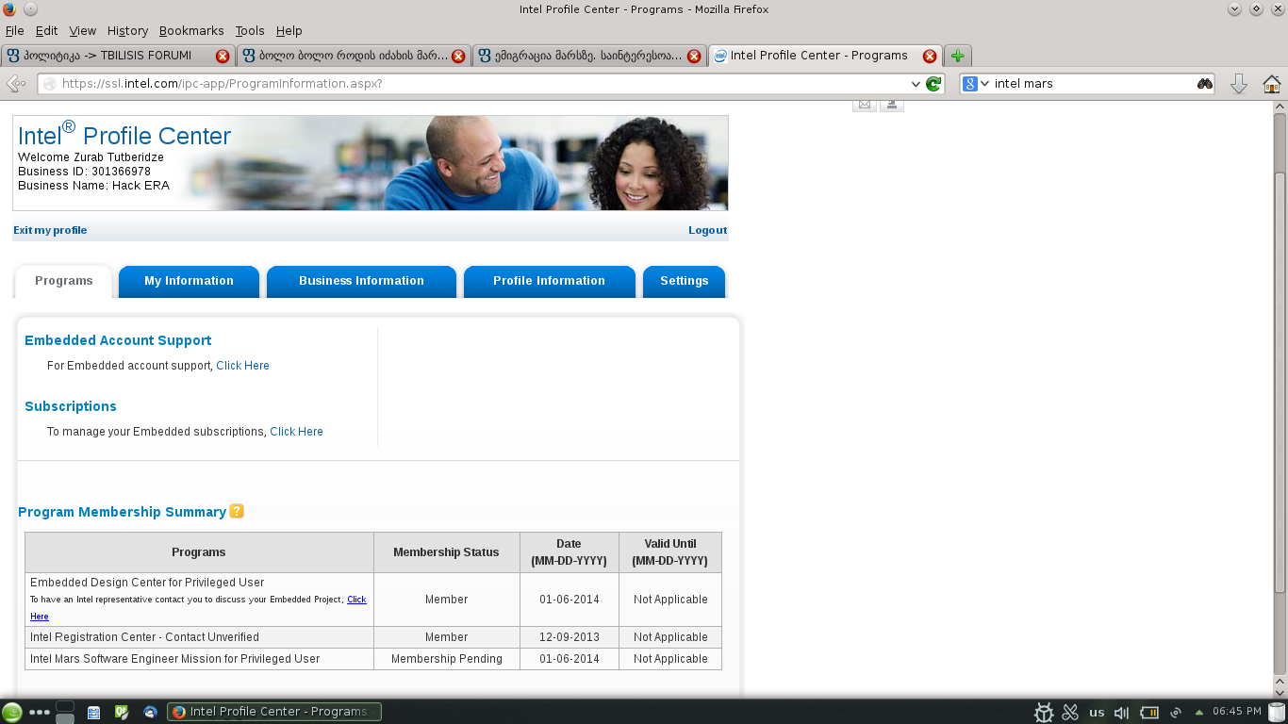Click the page vertical scrollbar thumb
The width and height of the screenshot is (1288, 724).
tap(1280, 383)
